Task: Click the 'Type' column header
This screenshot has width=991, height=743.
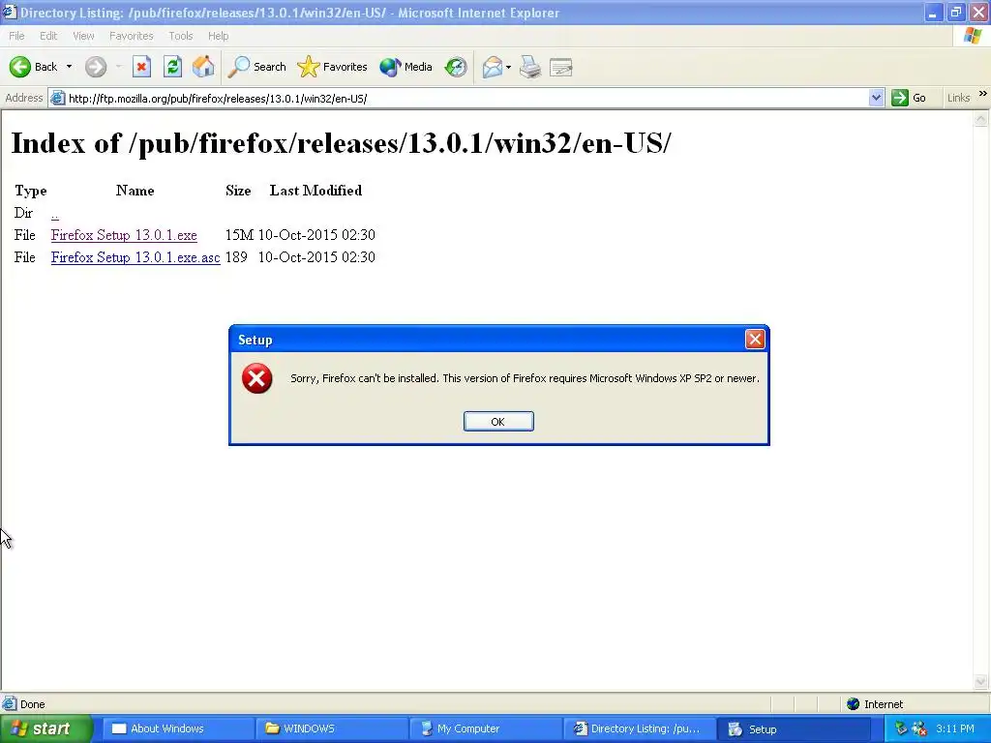Action: point(31,191)
